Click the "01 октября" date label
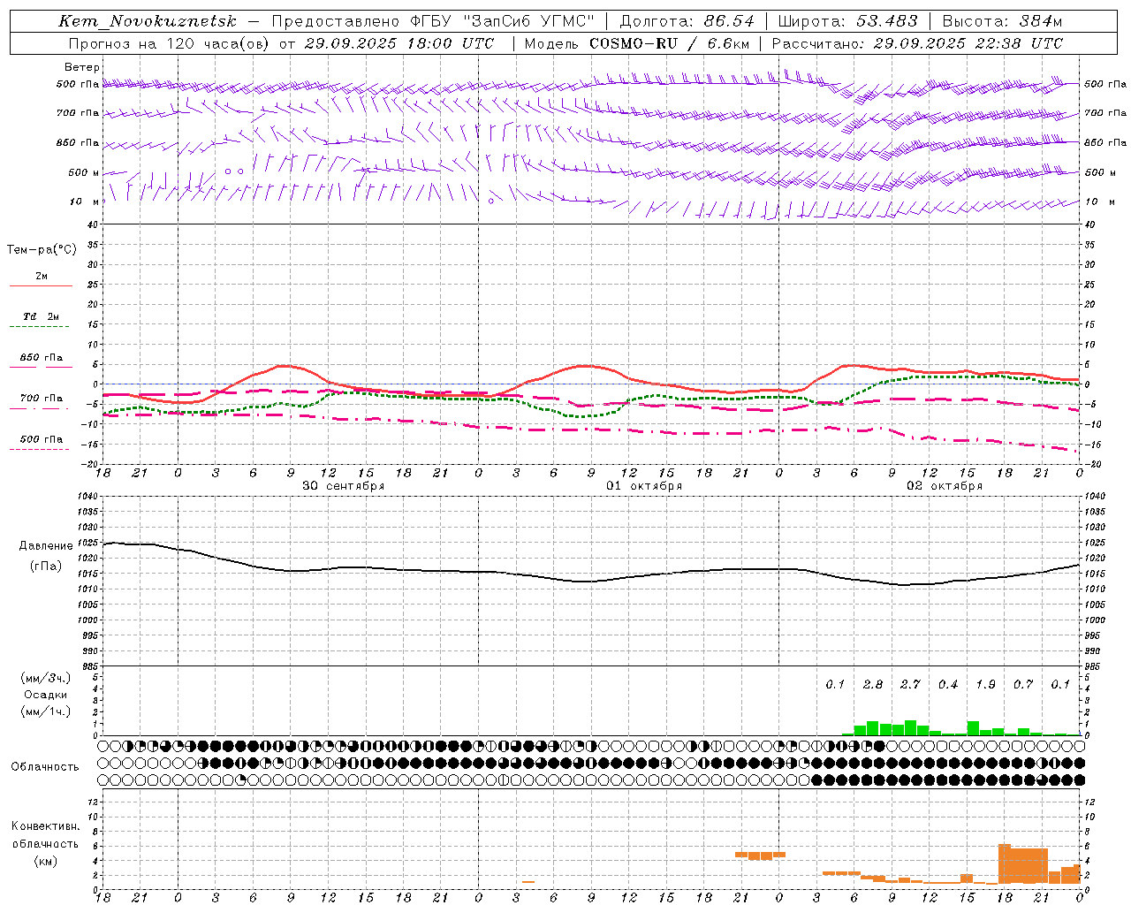The image size is (1131, 905). 644,486
